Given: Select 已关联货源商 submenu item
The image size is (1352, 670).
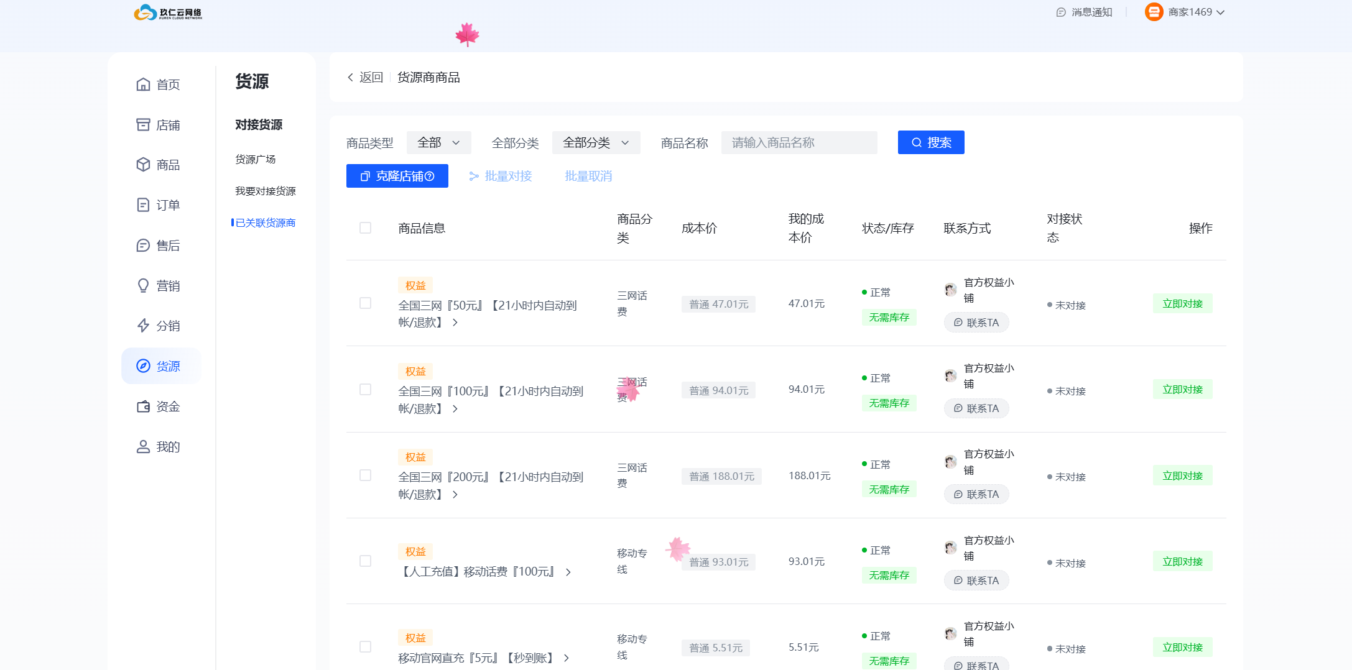Looking at the screenshot, I should click(x=266, y=223).
